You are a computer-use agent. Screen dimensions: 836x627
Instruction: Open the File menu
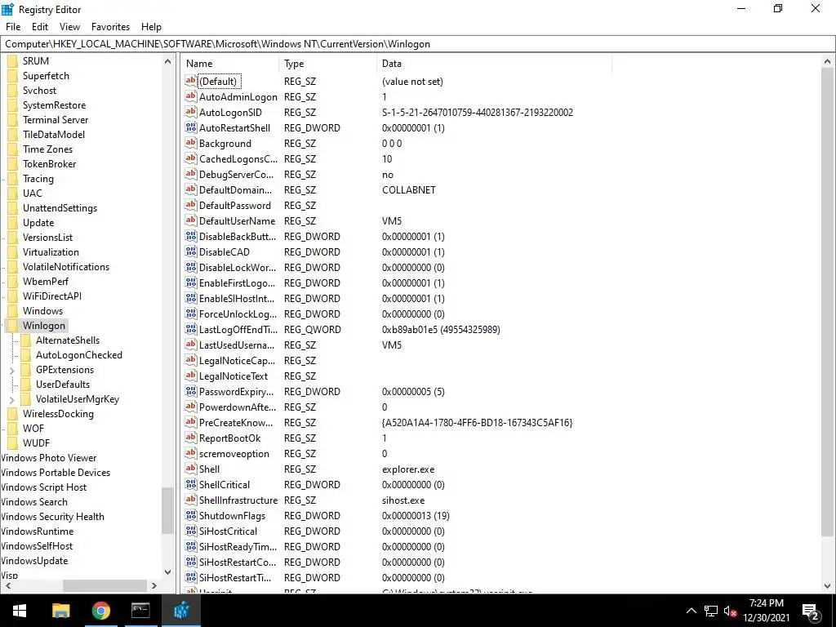coord(13,27)
